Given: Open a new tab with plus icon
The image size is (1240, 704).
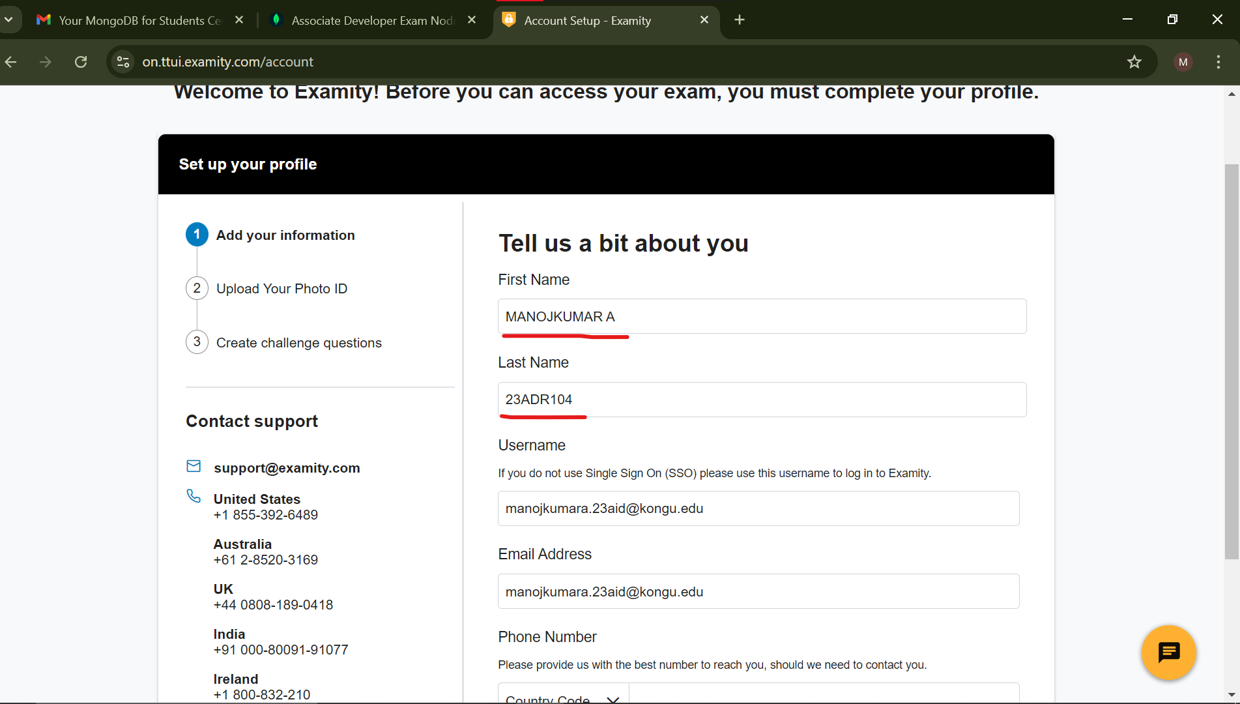Looking at the screenshot, I should (739, 20).
